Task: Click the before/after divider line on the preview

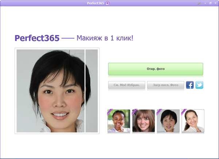Action: pos(85,91)
